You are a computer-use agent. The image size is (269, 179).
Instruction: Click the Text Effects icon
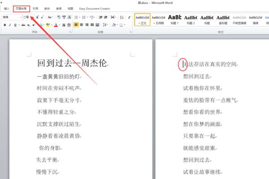click(41, 25)
